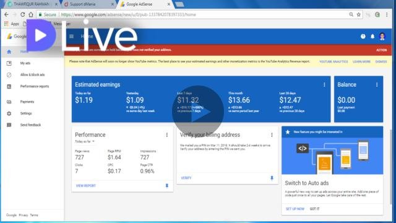Image resolution: width=396 pixels, height=223 pixels.
Task: Switch to the THAWRQUR RAHMAN tab
Action: 32,4
